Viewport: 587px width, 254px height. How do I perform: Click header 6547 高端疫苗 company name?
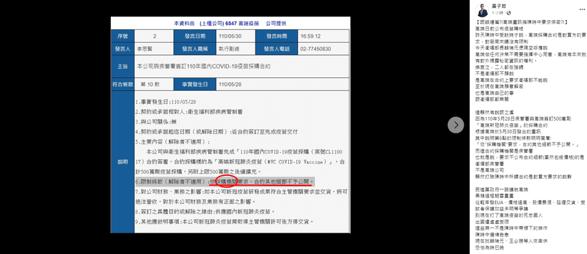point(242,23)
